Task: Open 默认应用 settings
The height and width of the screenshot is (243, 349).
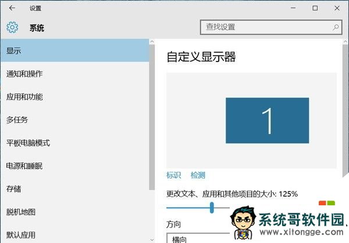Action: pos(75,235)
